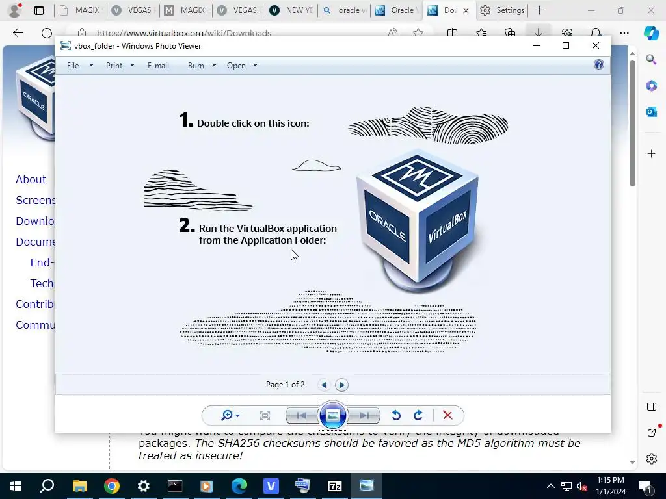
Task: Delete the image with red X
Action: tap(447, 415)
